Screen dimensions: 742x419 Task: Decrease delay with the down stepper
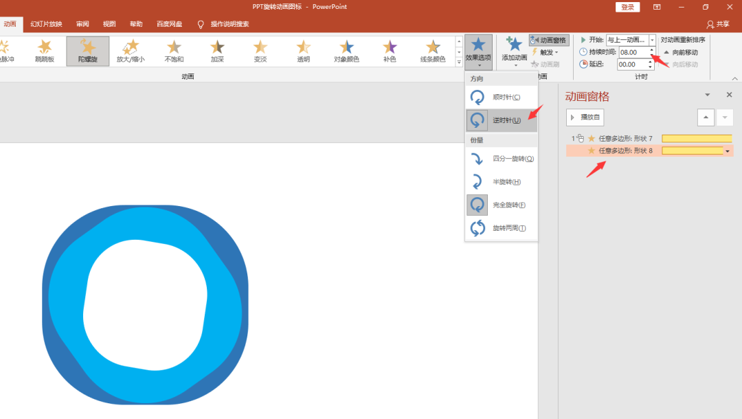[x=651, y=67]
